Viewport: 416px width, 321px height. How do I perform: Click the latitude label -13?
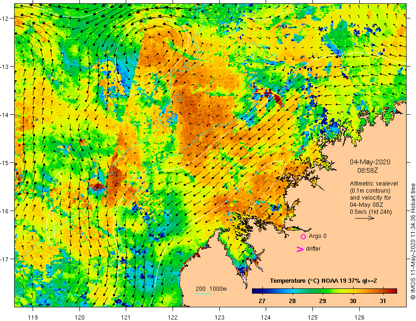pyautogui.click(x=5, y=67)
